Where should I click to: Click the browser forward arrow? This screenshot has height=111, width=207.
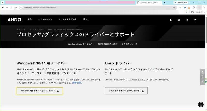7,8
